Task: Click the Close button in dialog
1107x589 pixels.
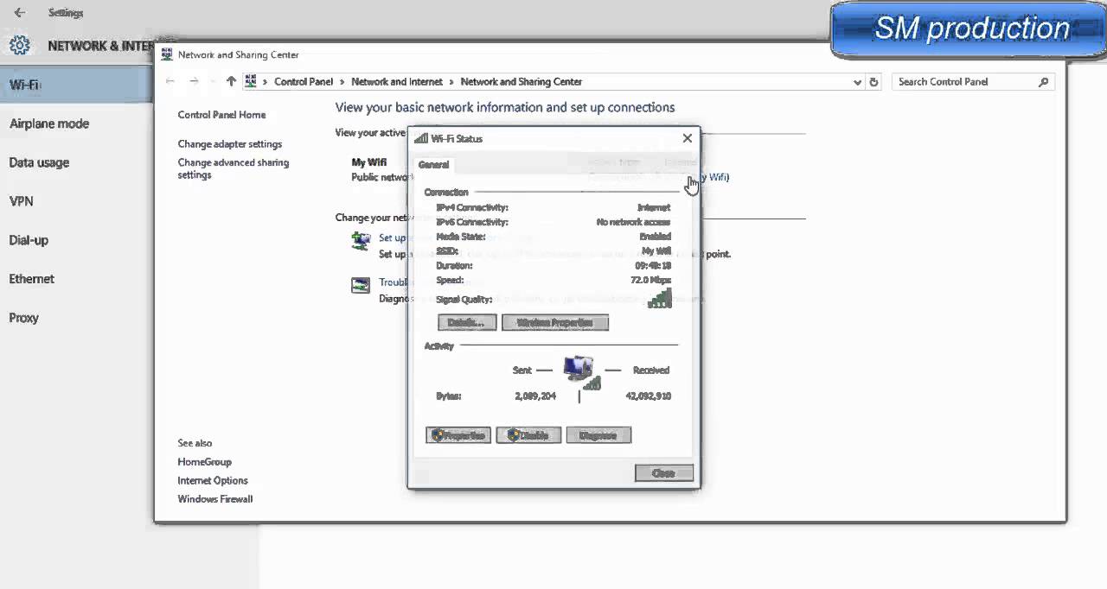Action: [664, 473]
